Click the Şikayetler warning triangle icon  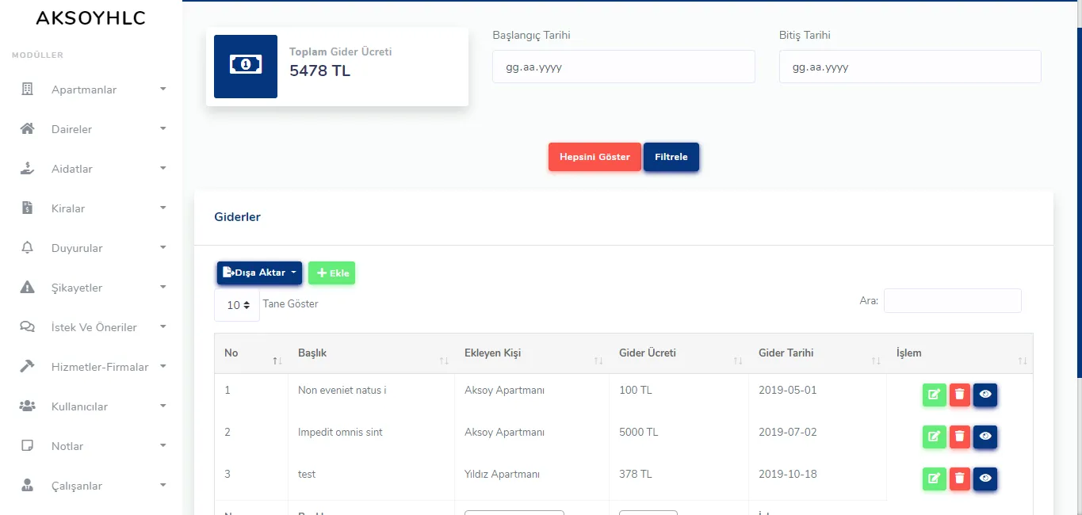(28, 287)
